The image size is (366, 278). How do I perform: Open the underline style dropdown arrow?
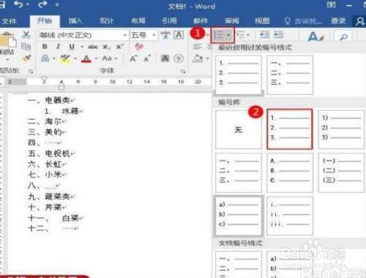tap(82, 47)
